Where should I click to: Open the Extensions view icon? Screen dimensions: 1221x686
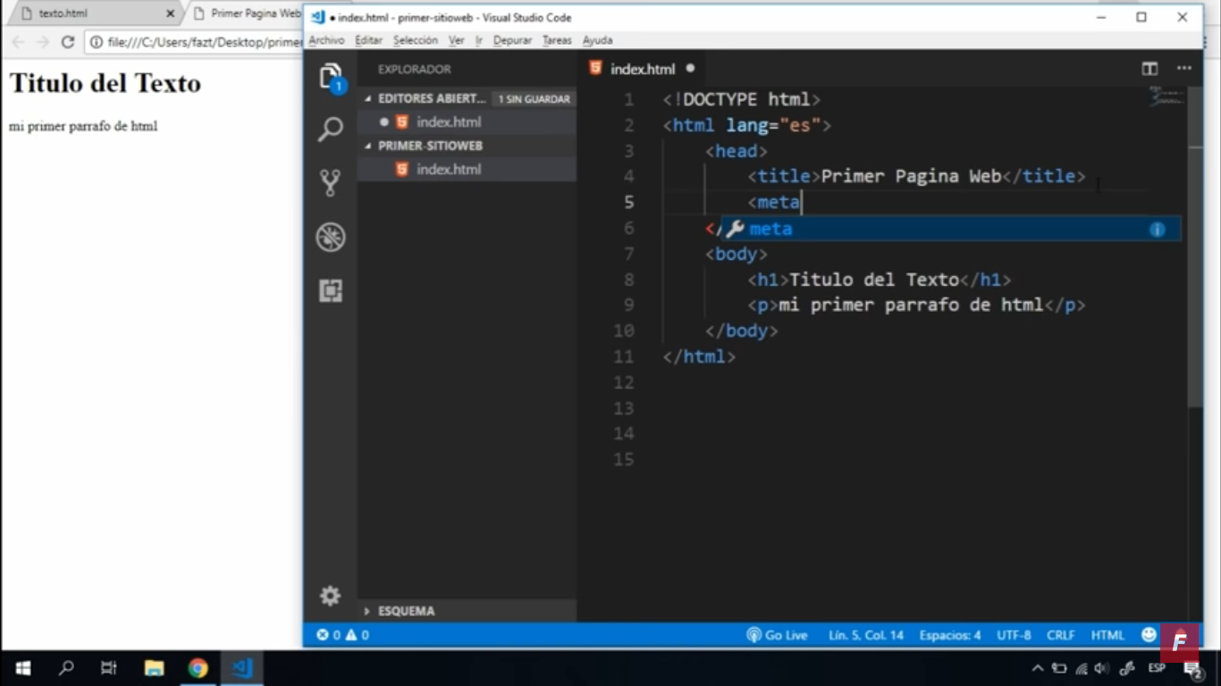[x=331, y=290]
